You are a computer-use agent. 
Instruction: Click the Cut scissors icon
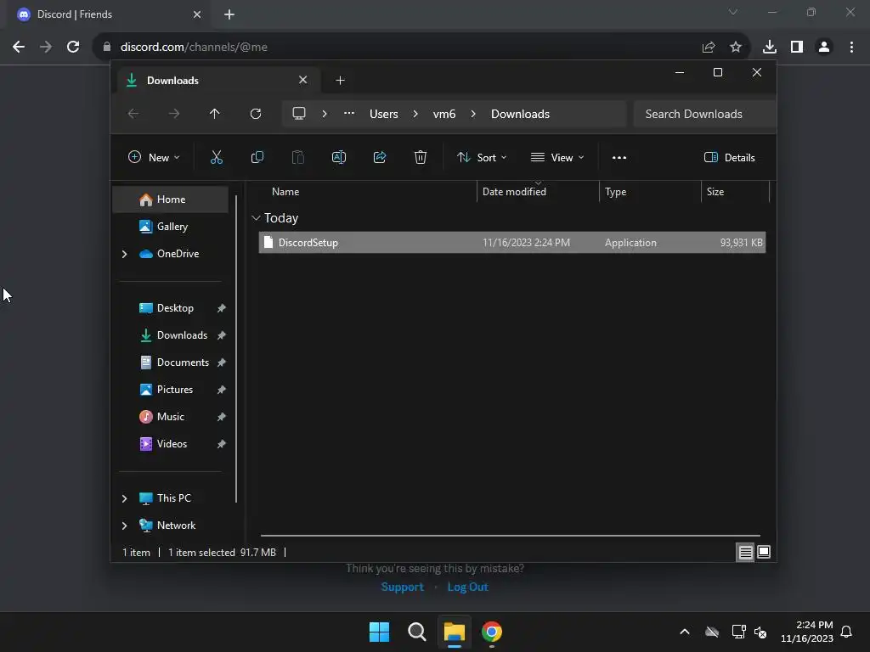pyautogui.click(x=217, y=157)
